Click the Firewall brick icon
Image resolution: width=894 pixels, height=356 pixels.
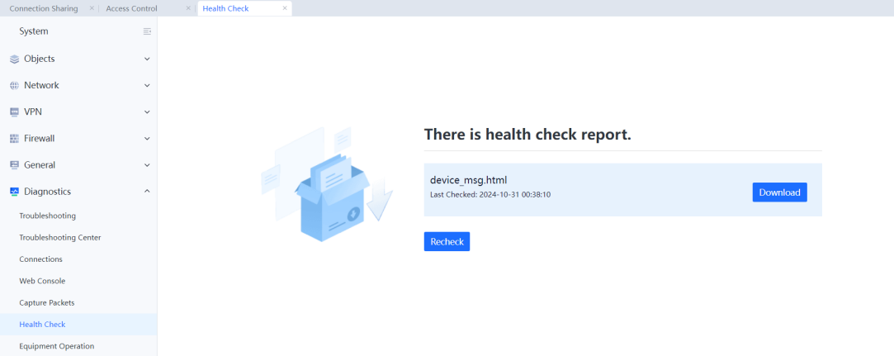tap(14, 139)
